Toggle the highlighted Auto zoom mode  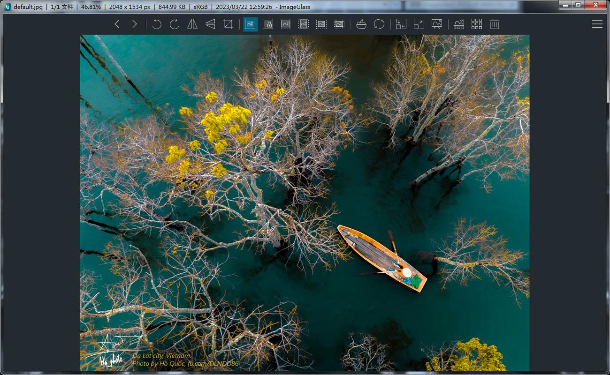[x=250, y=24]
